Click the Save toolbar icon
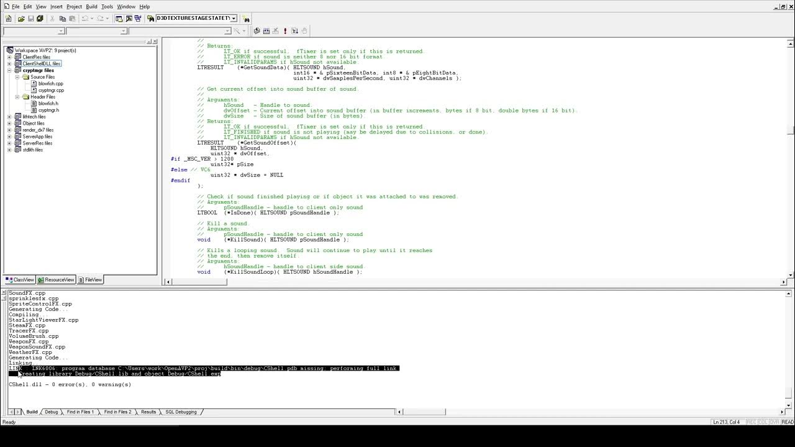 pos(30,19)
